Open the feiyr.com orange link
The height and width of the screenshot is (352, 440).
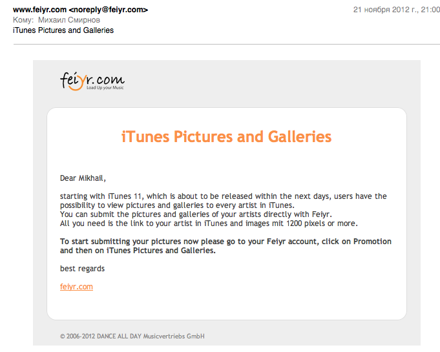pos(76,287)
